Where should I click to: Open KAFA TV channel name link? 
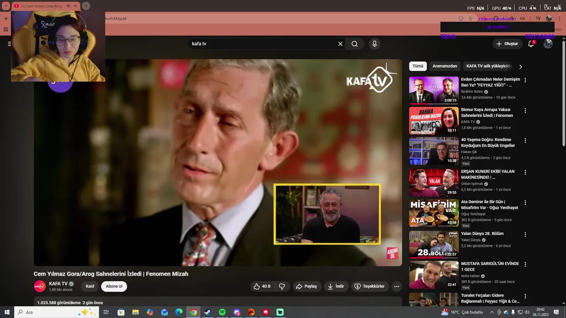tap(58, 284)
